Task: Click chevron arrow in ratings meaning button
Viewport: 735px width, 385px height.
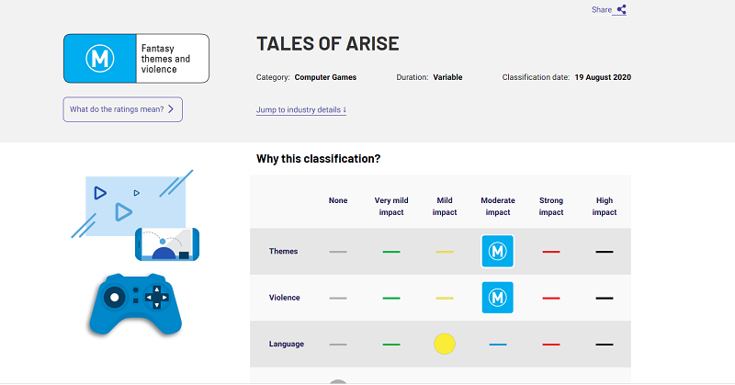Action: 171,109
